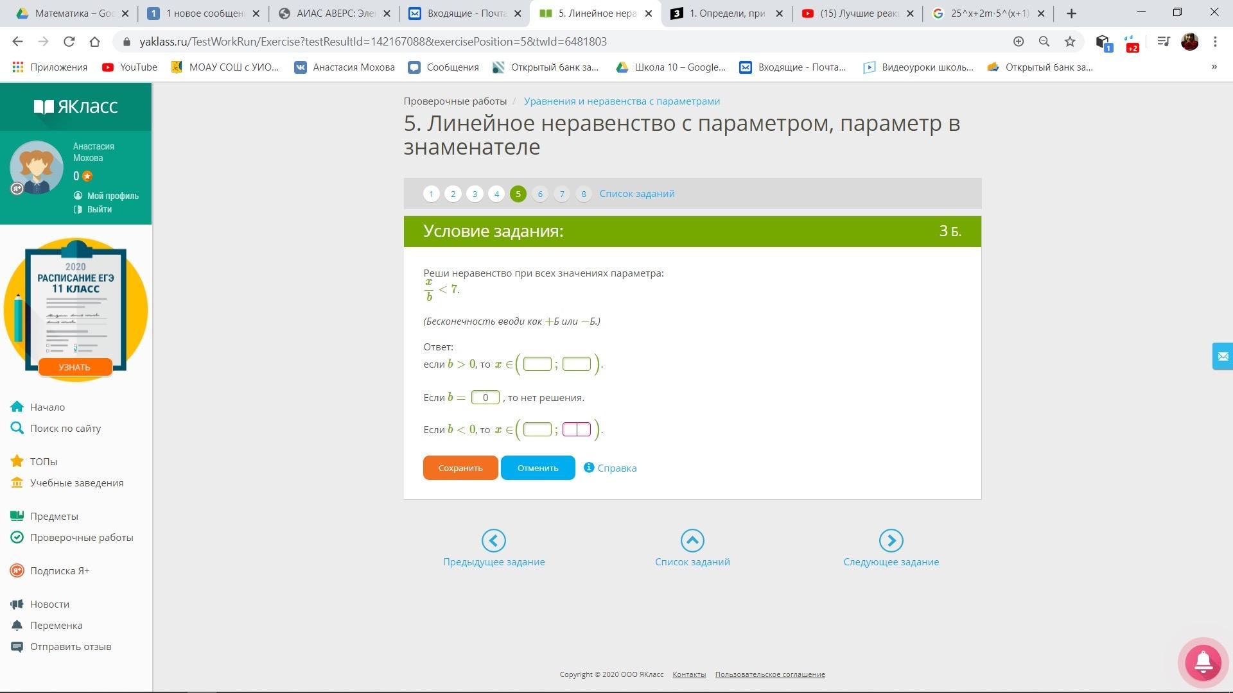Click the browser reload icon
Screen dimensions: 1233x693
[x=69, y=42]
